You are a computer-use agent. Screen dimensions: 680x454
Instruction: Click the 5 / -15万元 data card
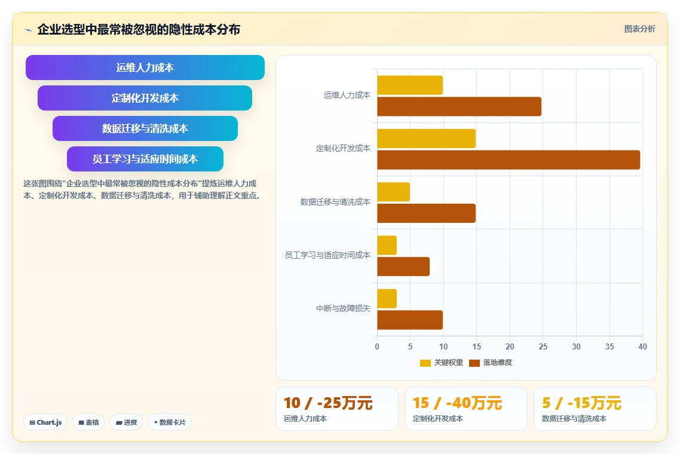[595, 409]
